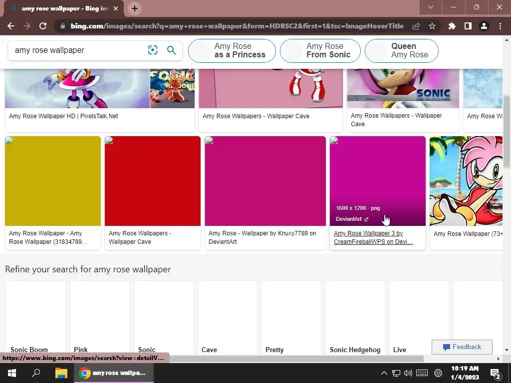Open the volume speaker tray icon

pyautogui.click(x=408, y=373)
